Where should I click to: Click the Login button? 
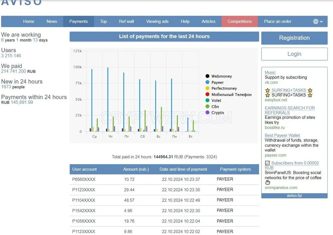[x=294, y=54]
